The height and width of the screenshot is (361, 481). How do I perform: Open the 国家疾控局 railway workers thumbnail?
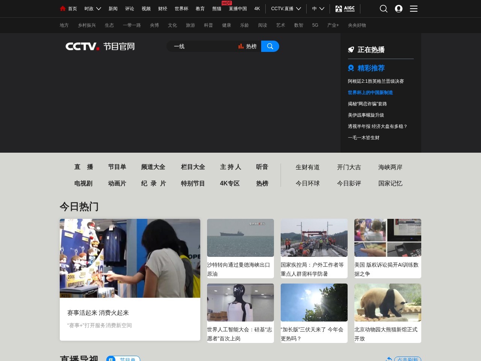click(314, 238)
